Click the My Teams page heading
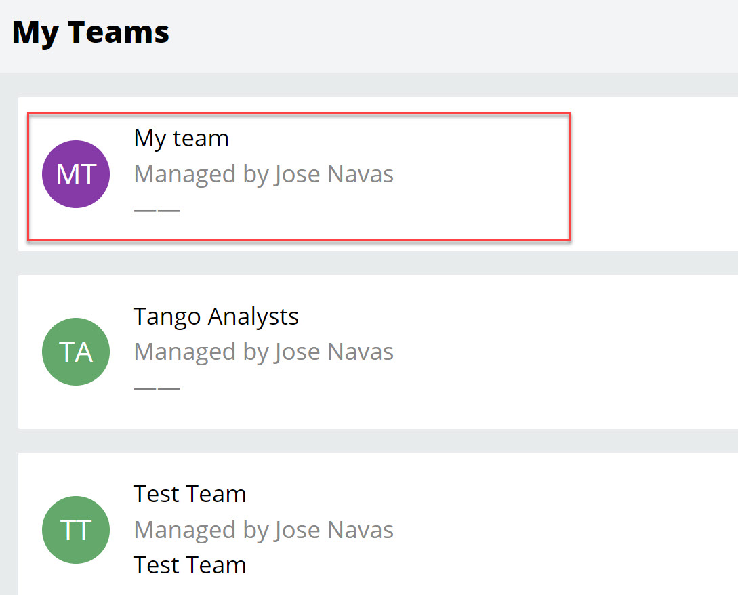Image resolution: width=738 pixels, height=595 pixels. [91, 33]
